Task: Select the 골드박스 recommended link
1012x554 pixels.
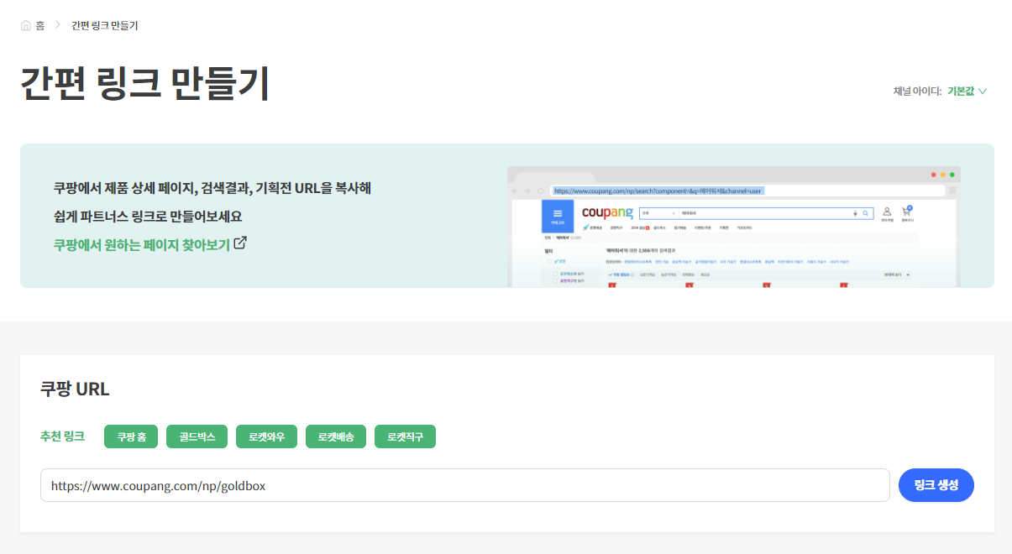Action: coord(197,436)
